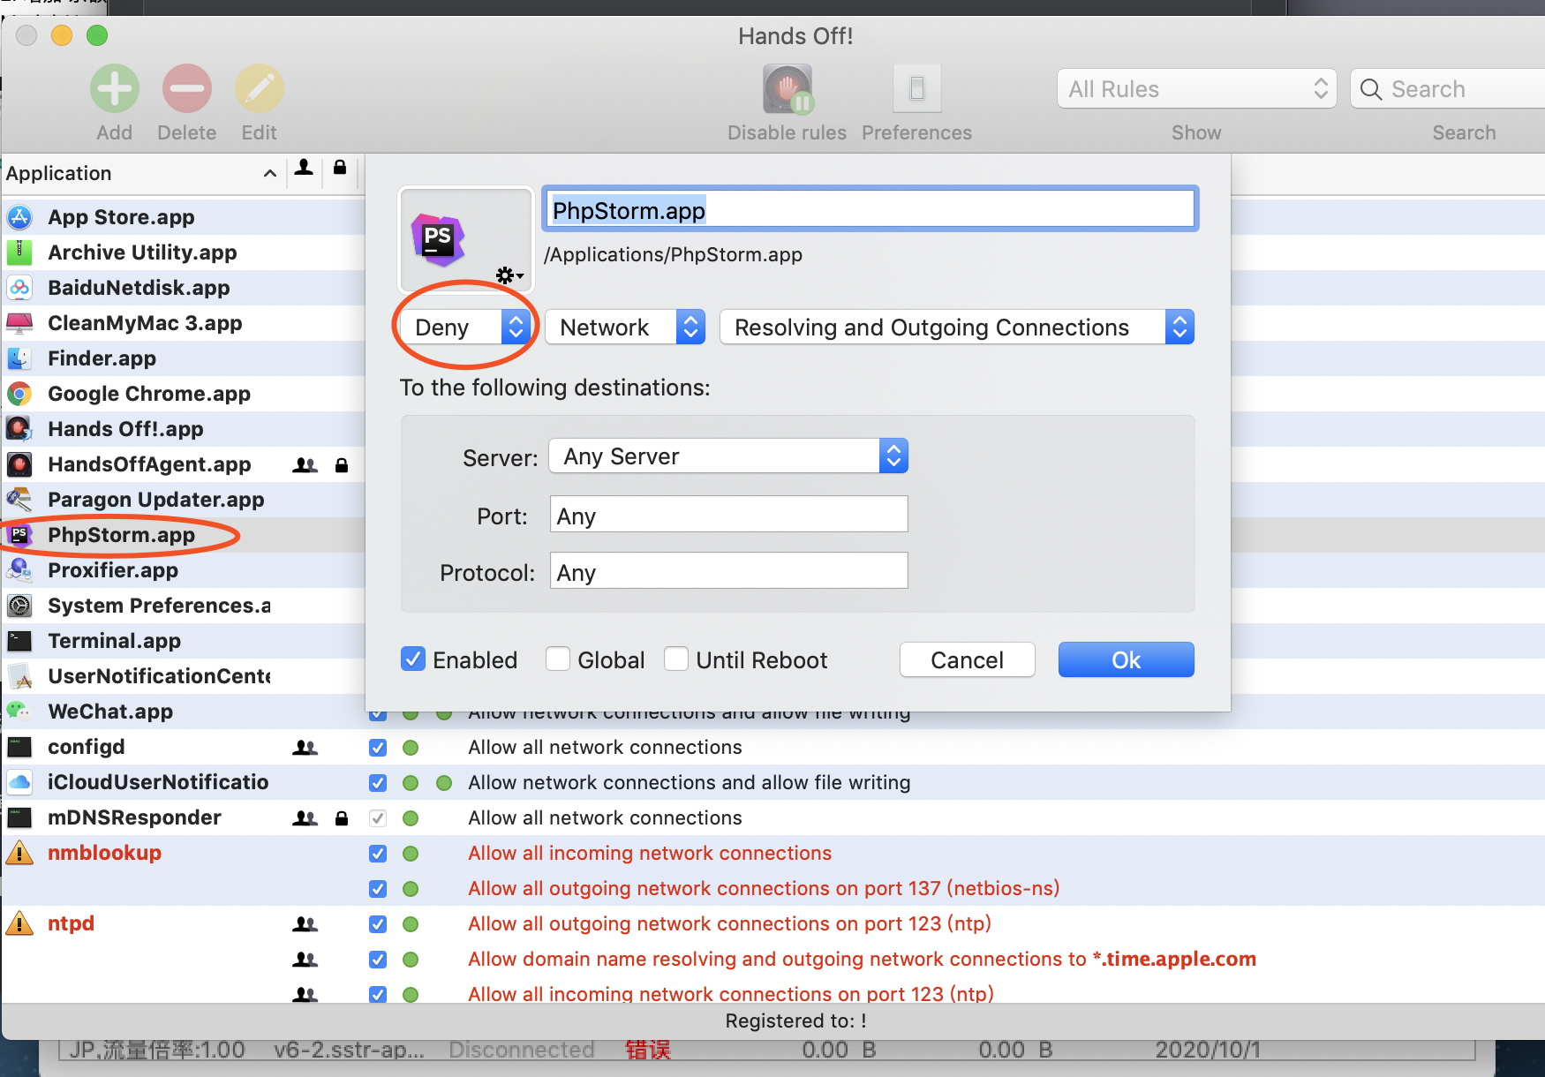Click the magnifier icon in Search field

[1370, 89]
